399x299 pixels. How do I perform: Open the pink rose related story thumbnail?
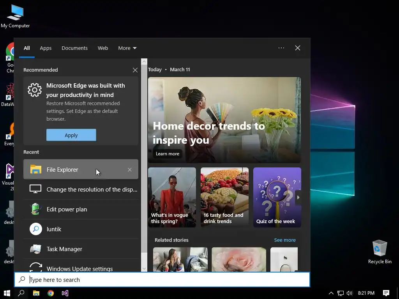[x=239, y=259]
